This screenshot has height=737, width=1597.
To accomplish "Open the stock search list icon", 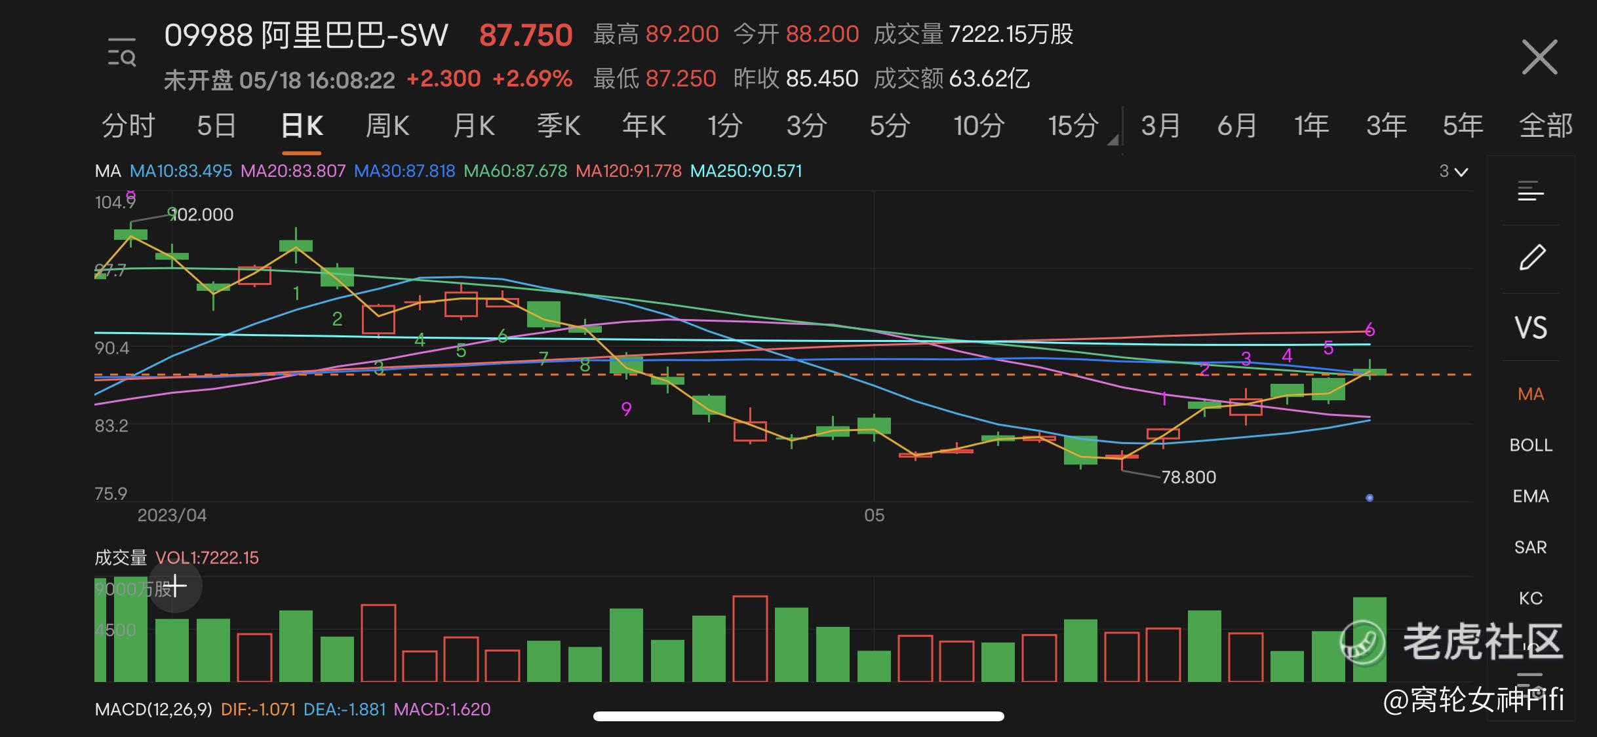I will [x=122, y=52].
